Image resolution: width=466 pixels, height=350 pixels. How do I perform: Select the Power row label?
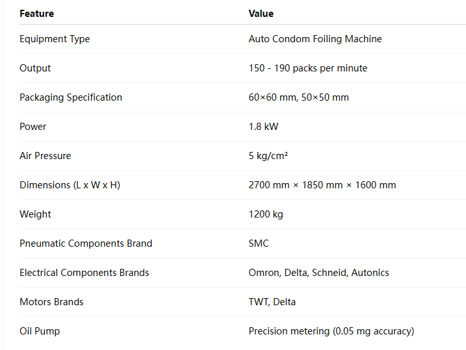pos(32,127)
